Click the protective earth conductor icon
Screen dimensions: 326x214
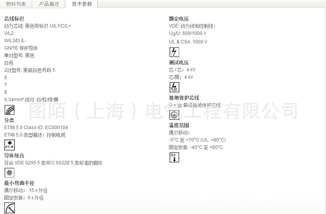[x=174, y=115]
